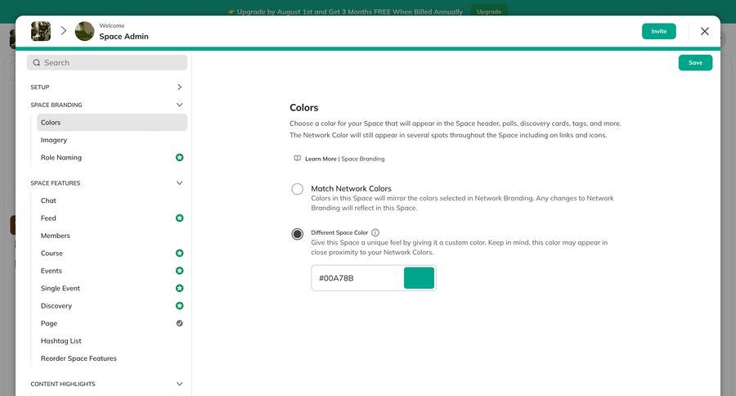Click the book icon beside Learn More
The width and height of the screenshot is (736, 396).
click(x=297, y=158)
